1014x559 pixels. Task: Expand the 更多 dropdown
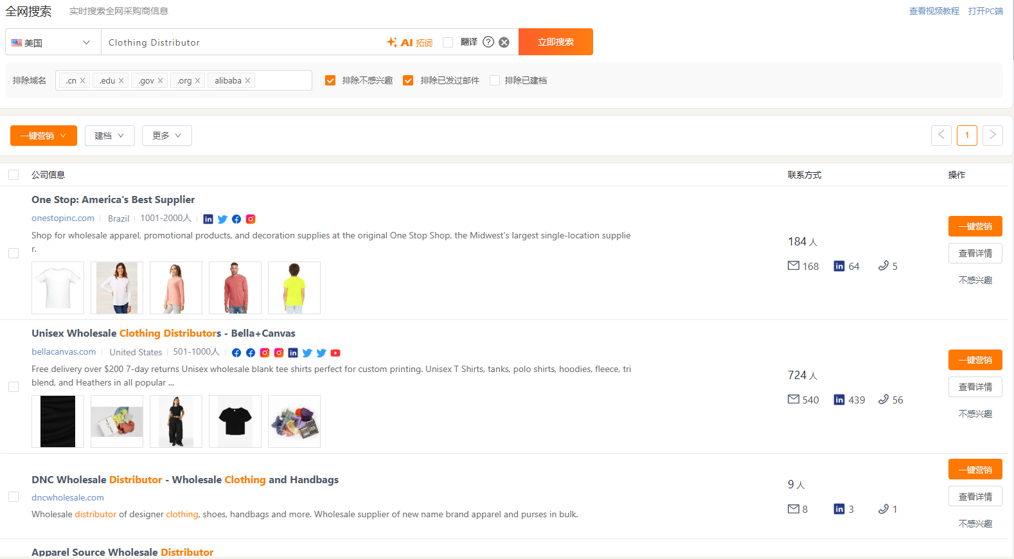pos(167,136)
